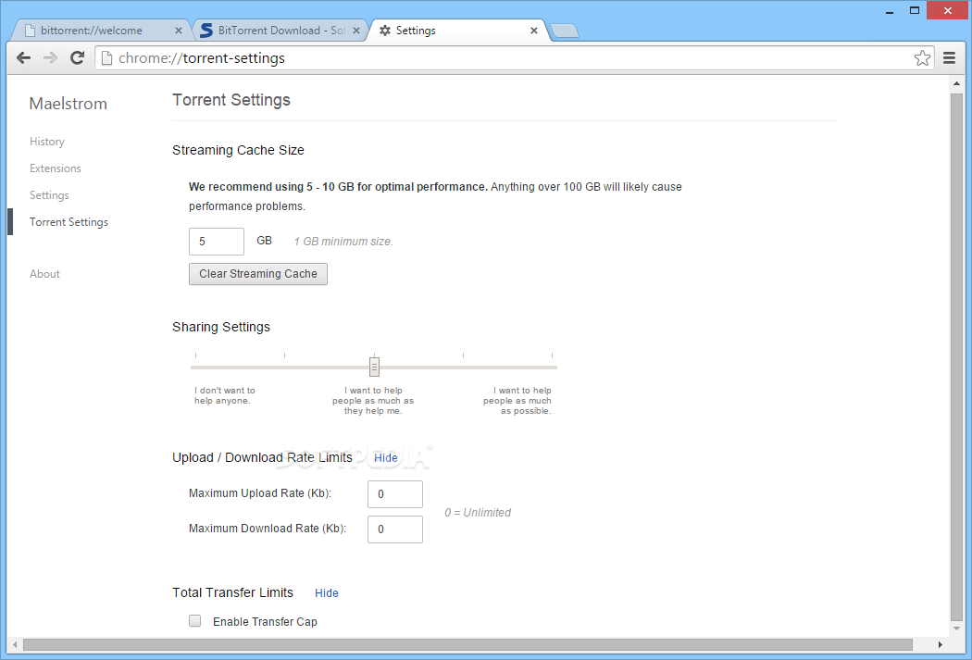
Task: Click the vertical scrollbar down arrow
Action: coord(956,629)
